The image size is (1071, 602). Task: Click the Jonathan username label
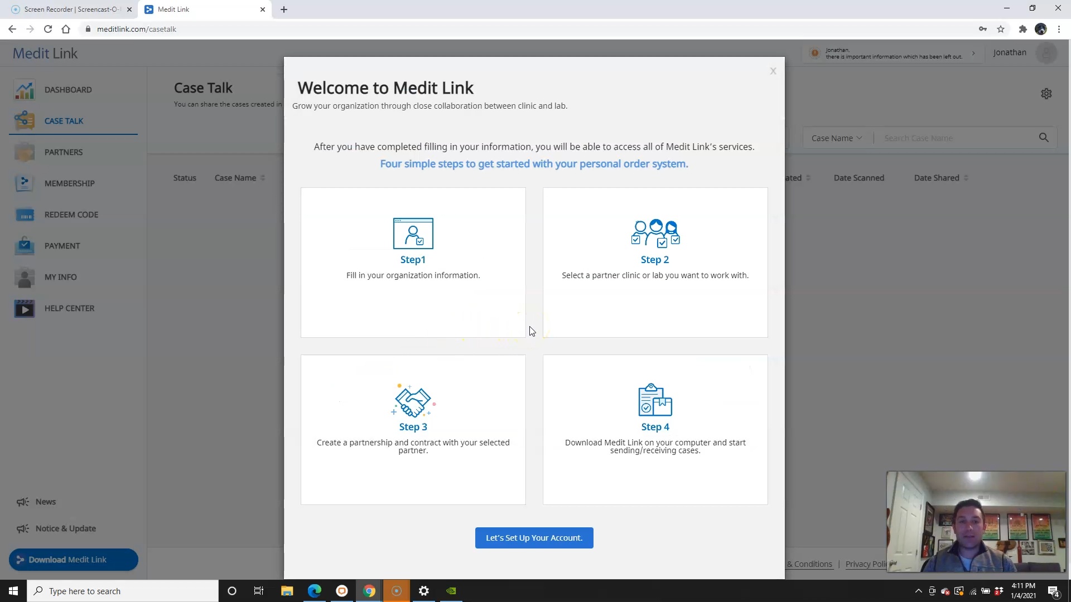(x=1010, y=52)
